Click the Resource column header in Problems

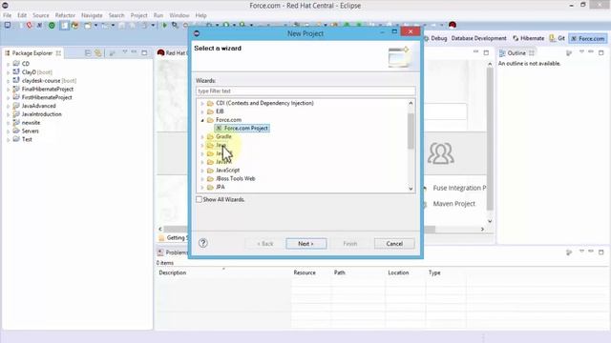click(305, 272)
